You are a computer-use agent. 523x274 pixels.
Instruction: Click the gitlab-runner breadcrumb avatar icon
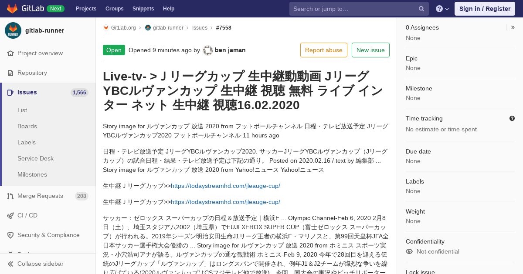tap(148, 27)
